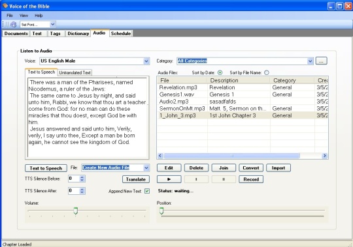This screenshot has width=353, height=247.
Task: Click the File column header
Action: (182, 80)
